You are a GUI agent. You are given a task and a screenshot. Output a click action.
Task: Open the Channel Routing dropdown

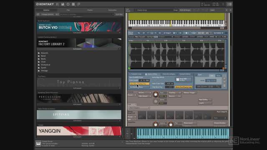pos(220,123)
